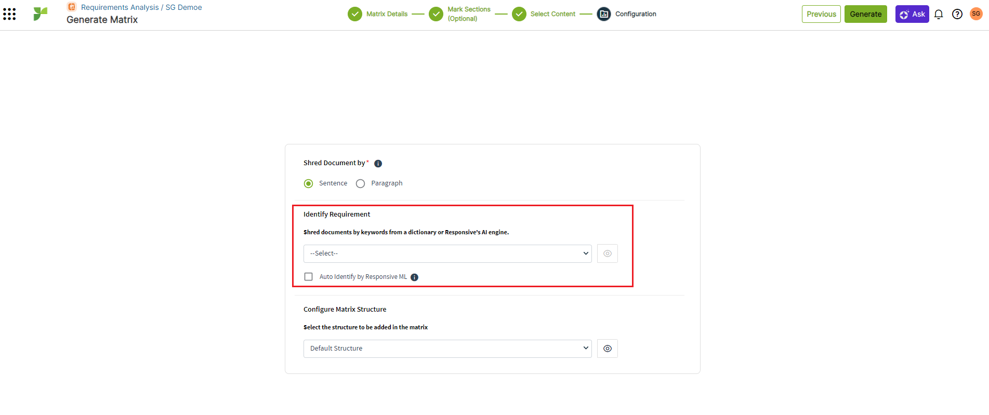Open the Default Structure dropdown
This screenshot has height=415, width=989.
[447, 349]
